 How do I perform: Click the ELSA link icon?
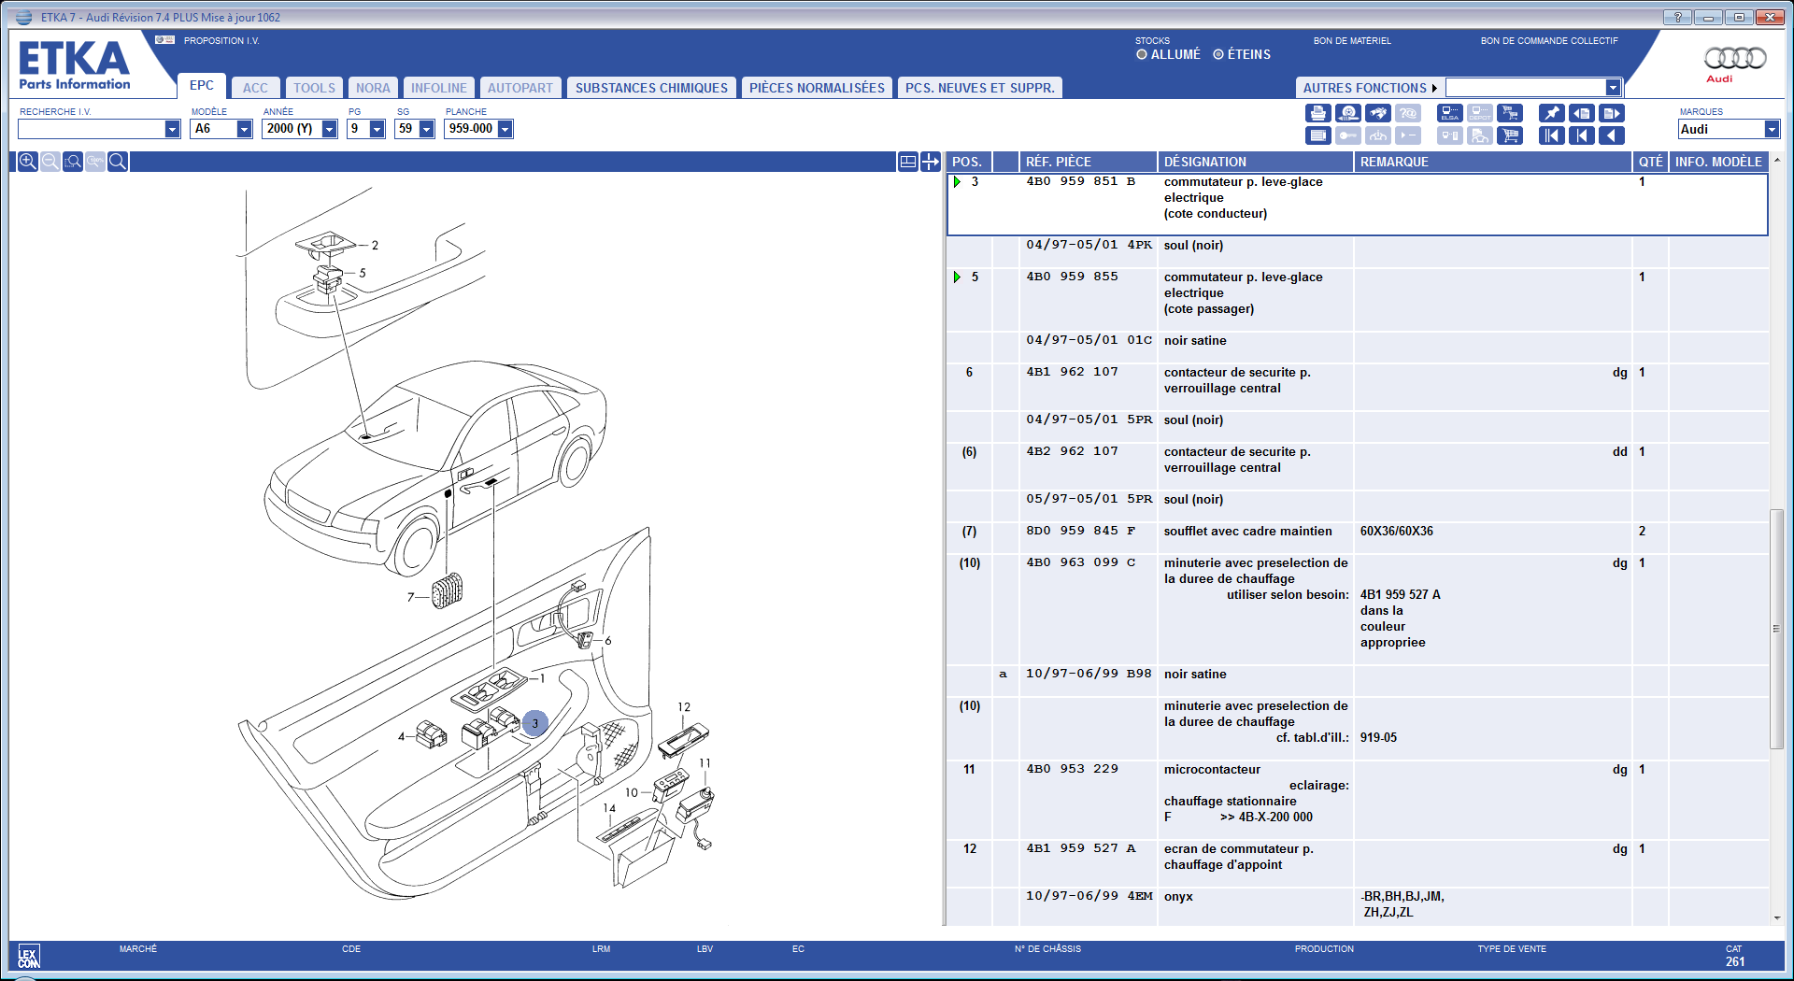[1450, 113]
